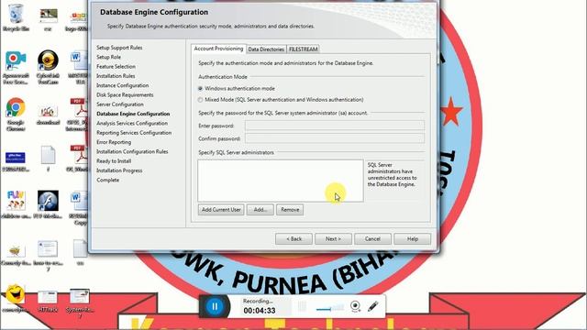Adjust the recorder volume slider
This screenshot has width=587, height=330.
(x=329, y=308)
